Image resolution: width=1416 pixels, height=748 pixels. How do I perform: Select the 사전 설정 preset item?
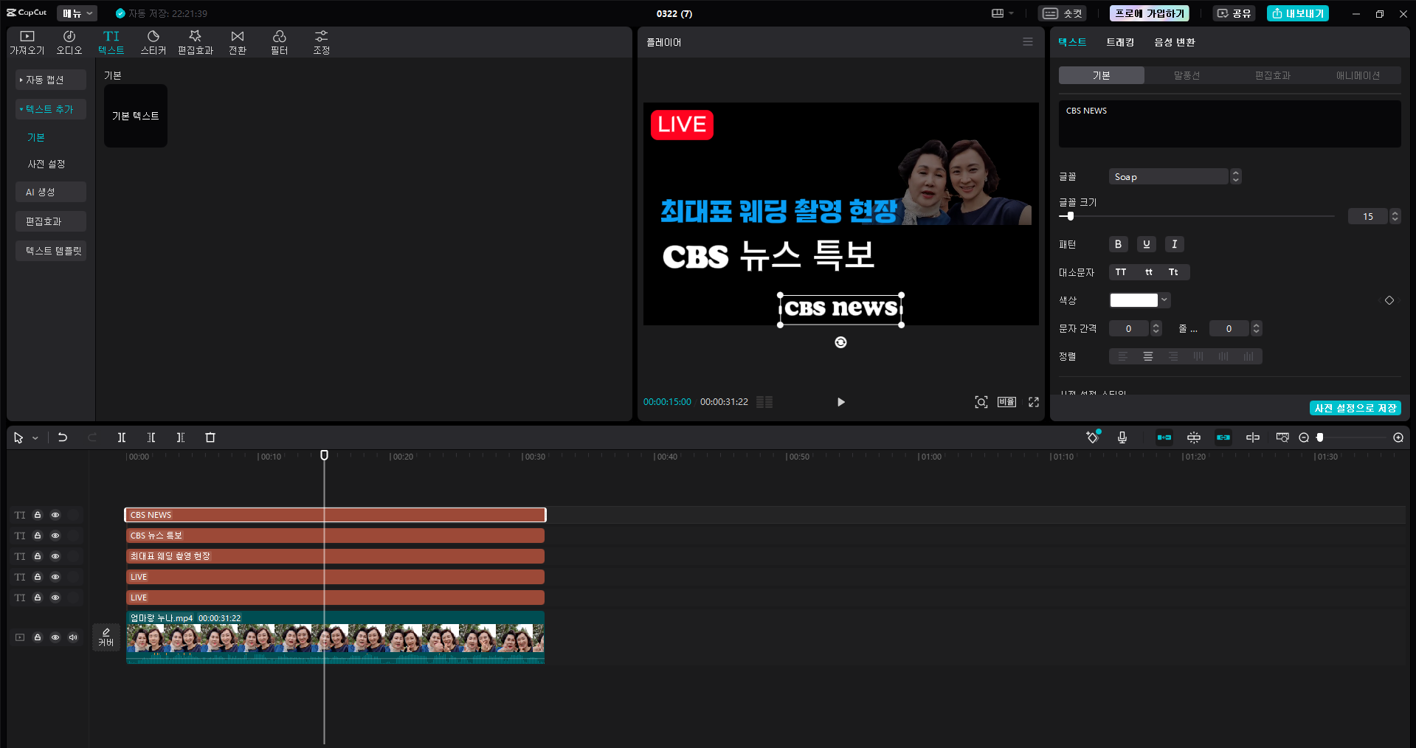tap(46, 164)
